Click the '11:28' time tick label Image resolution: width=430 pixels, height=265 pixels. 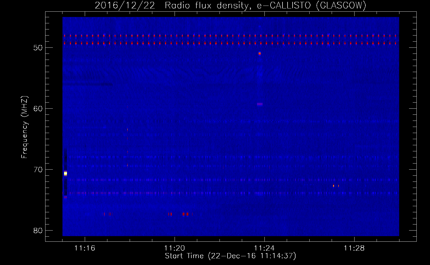point(354,248)
